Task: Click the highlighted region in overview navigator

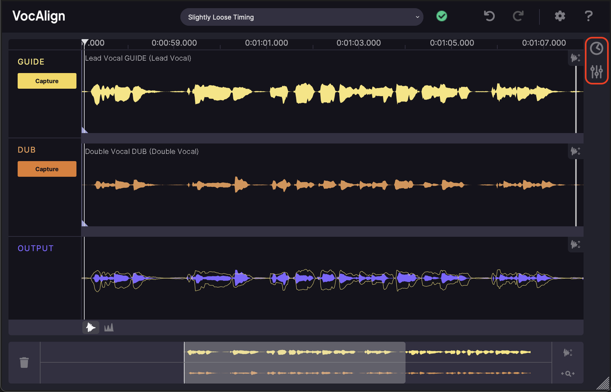Action: (x=294, y=362)
